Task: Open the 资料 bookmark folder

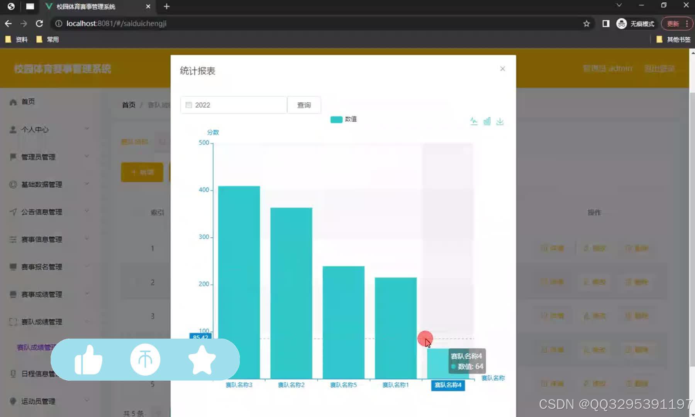Action: (16, 39)
